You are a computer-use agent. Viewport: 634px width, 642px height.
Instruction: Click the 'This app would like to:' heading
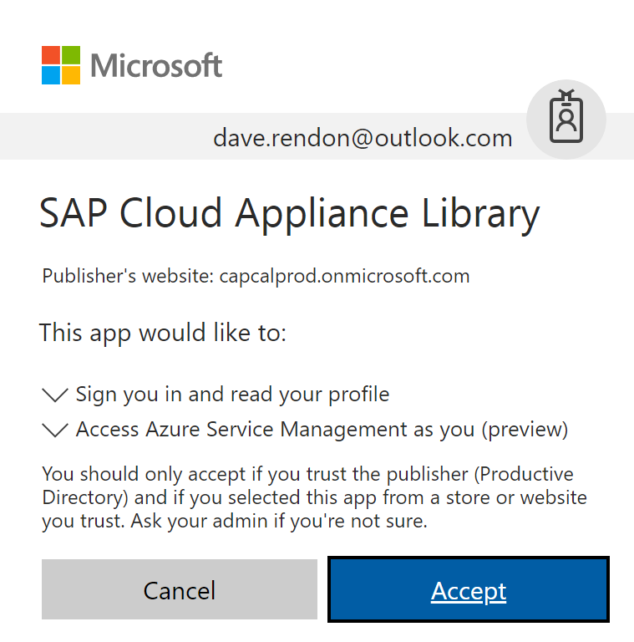tap(163, 333)
